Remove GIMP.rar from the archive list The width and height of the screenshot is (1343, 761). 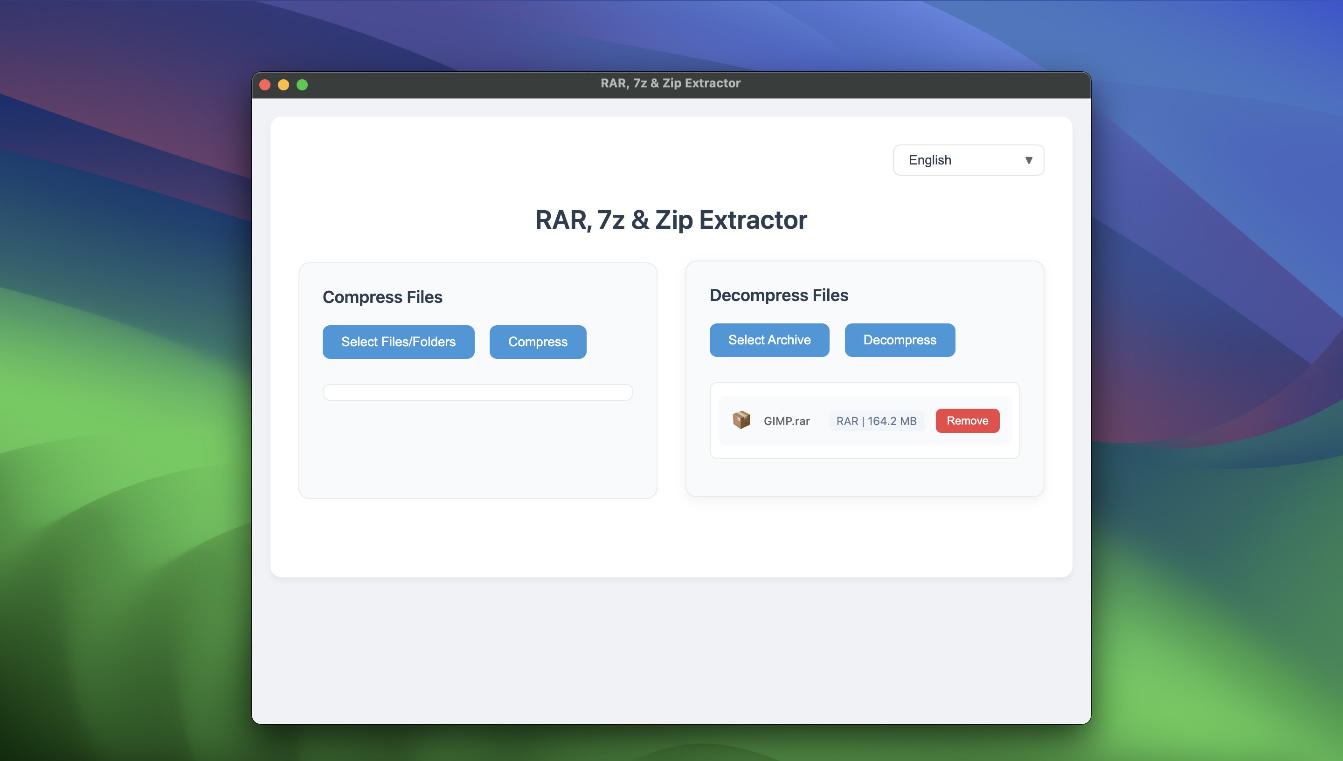967,421
